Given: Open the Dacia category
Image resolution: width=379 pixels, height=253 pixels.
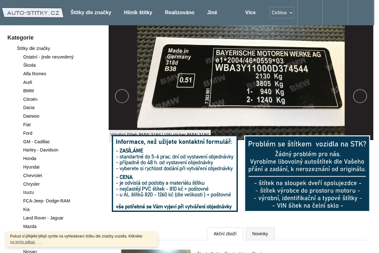Looking at the screenshot, I should coord(29,108).
